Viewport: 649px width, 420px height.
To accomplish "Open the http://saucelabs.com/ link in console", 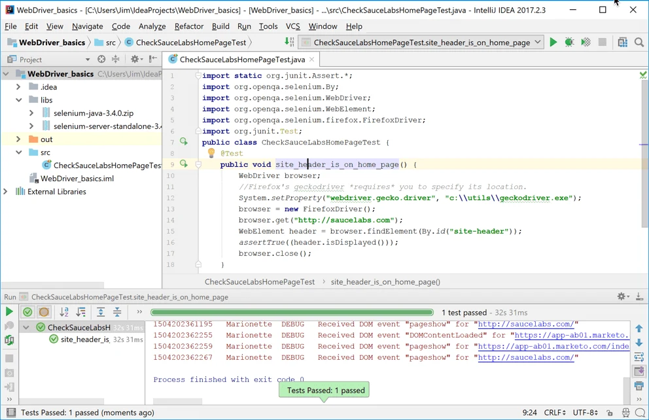I will point(527,324).
